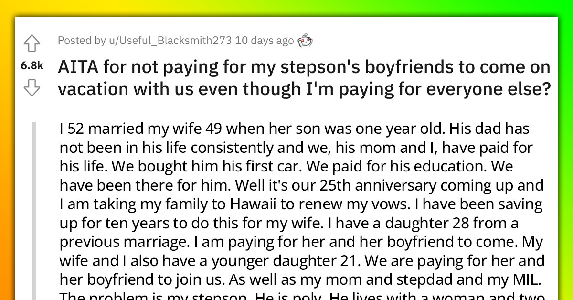Select the upward arrow above the vote count
This screenshot has height=300, width=573.
point(32,43)
